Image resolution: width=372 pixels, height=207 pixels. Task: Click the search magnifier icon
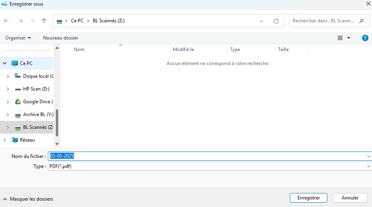point(362,21)
